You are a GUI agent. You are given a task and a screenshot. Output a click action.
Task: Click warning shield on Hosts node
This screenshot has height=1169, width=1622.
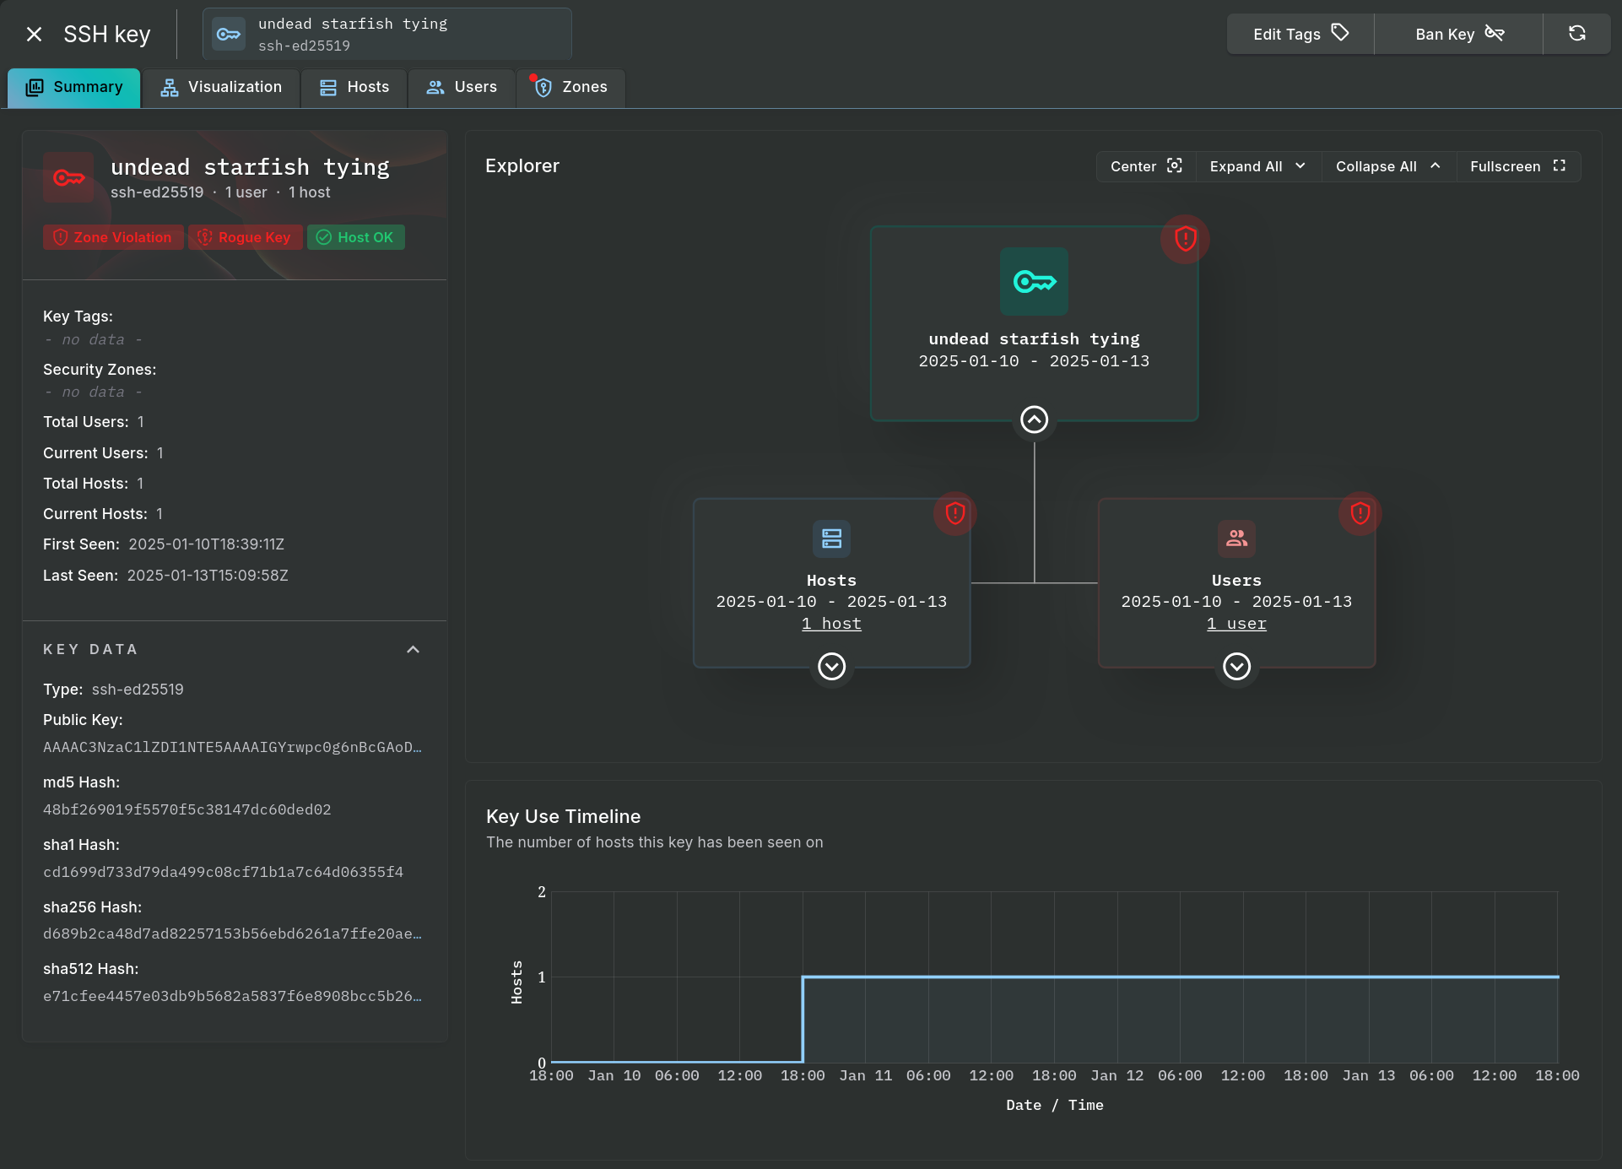[955, 513]
